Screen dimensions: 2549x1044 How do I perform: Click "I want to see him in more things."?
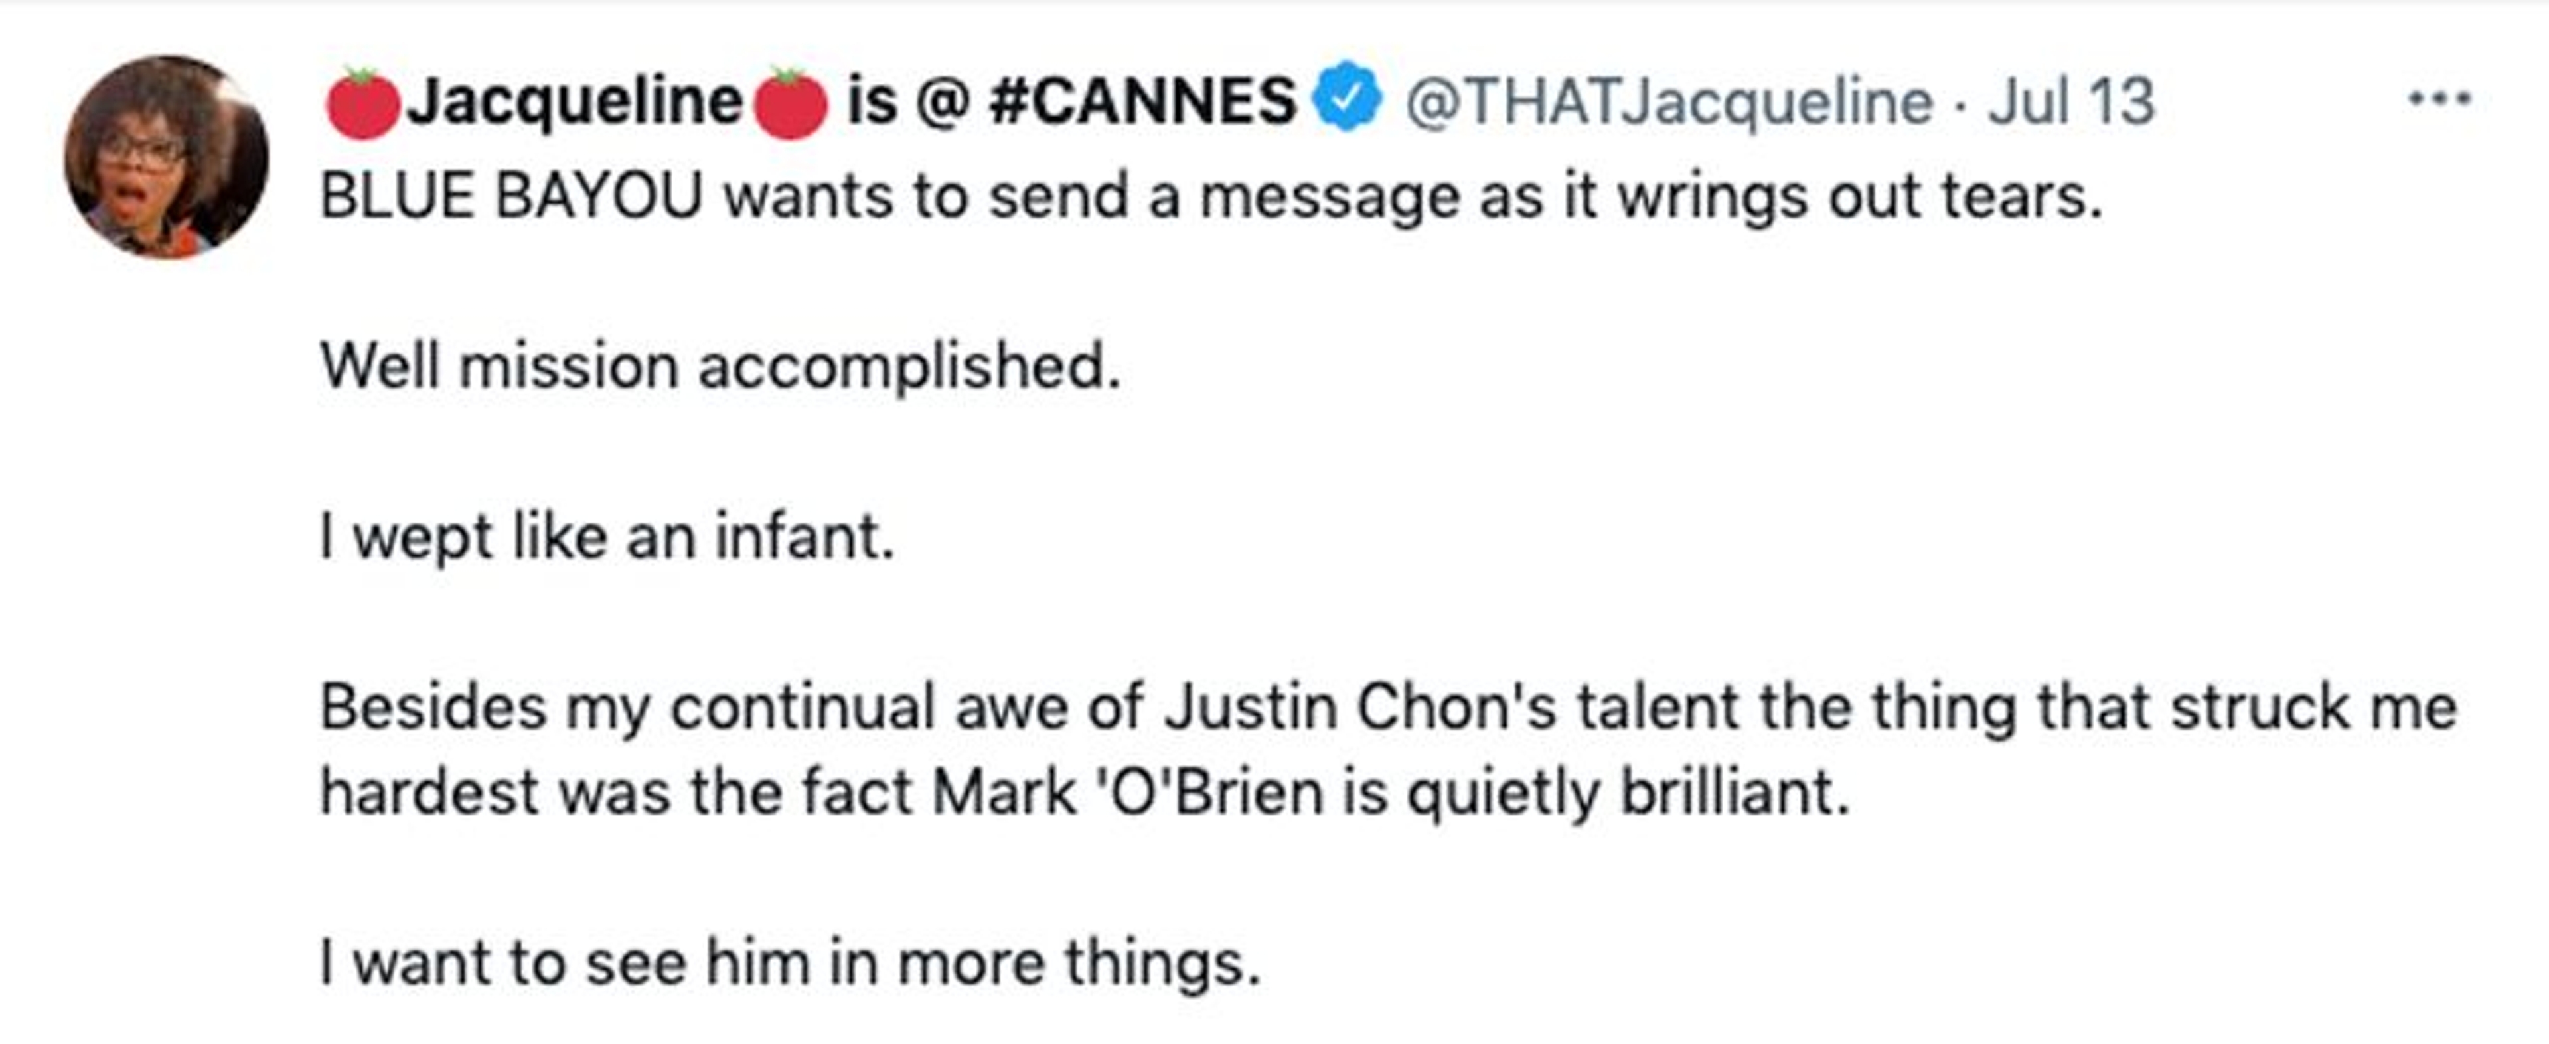click(790, 963)
